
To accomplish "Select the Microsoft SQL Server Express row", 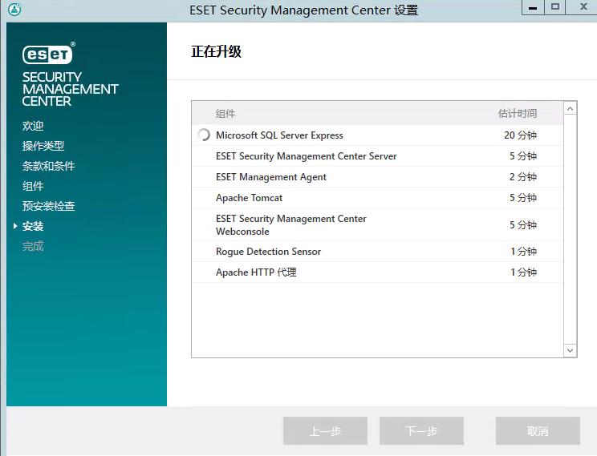I will click(x=377, y=135).
